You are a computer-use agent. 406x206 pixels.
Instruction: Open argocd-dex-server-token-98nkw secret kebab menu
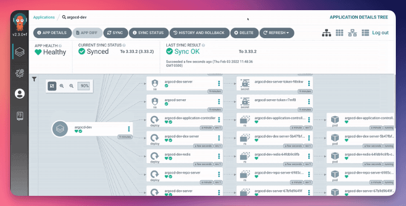(309, 83)
